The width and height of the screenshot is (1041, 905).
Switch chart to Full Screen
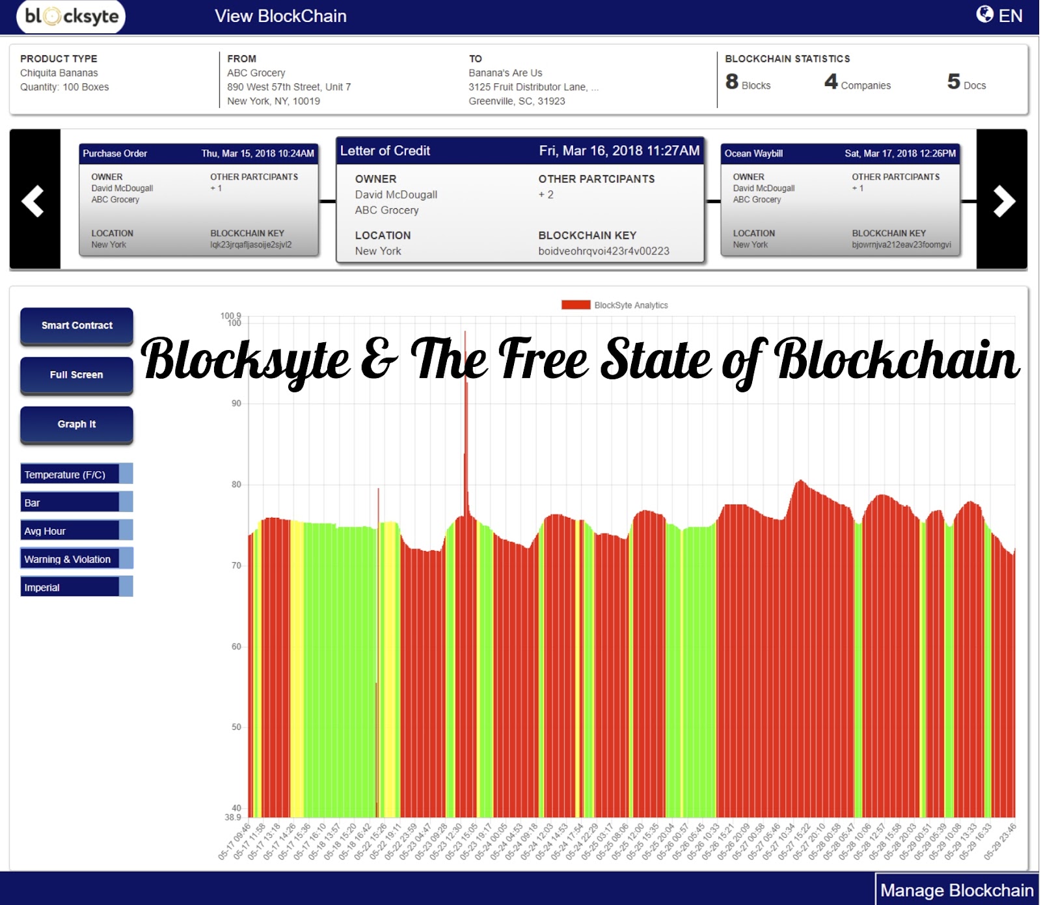[77, 375]
